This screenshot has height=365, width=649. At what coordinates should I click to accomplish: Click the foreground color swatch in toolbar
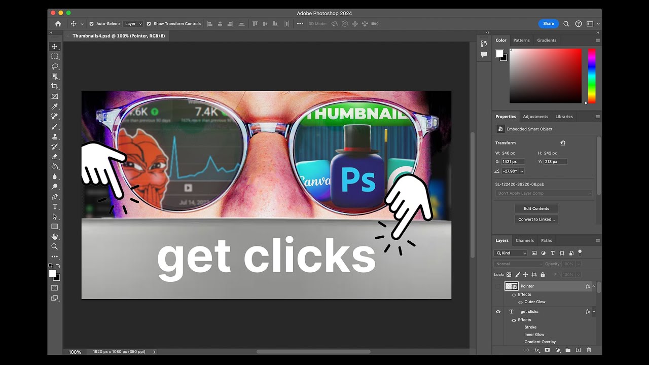[52, 273]
